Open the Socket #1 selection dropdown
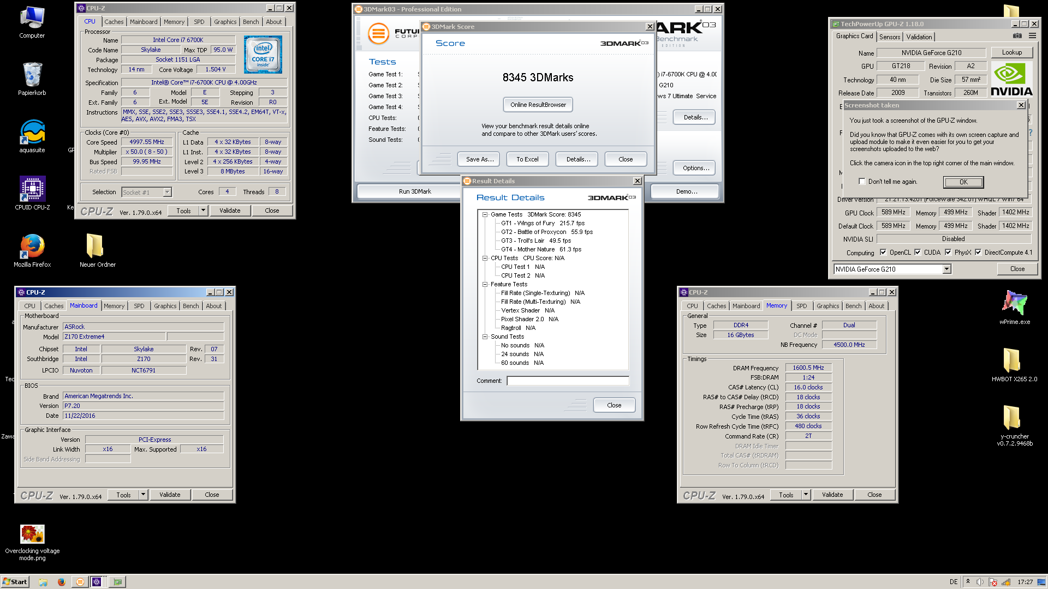Viewport: 1048px width, 589px height. click(x=167, y=192)
